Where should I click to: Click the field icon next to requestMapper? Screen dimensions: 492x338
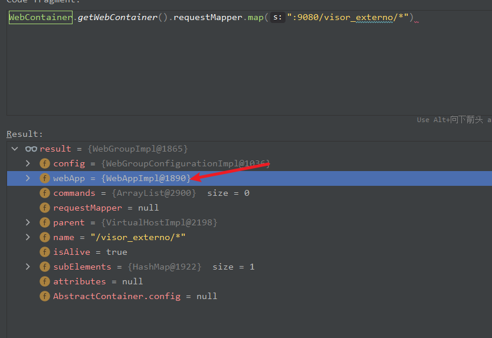45,208
